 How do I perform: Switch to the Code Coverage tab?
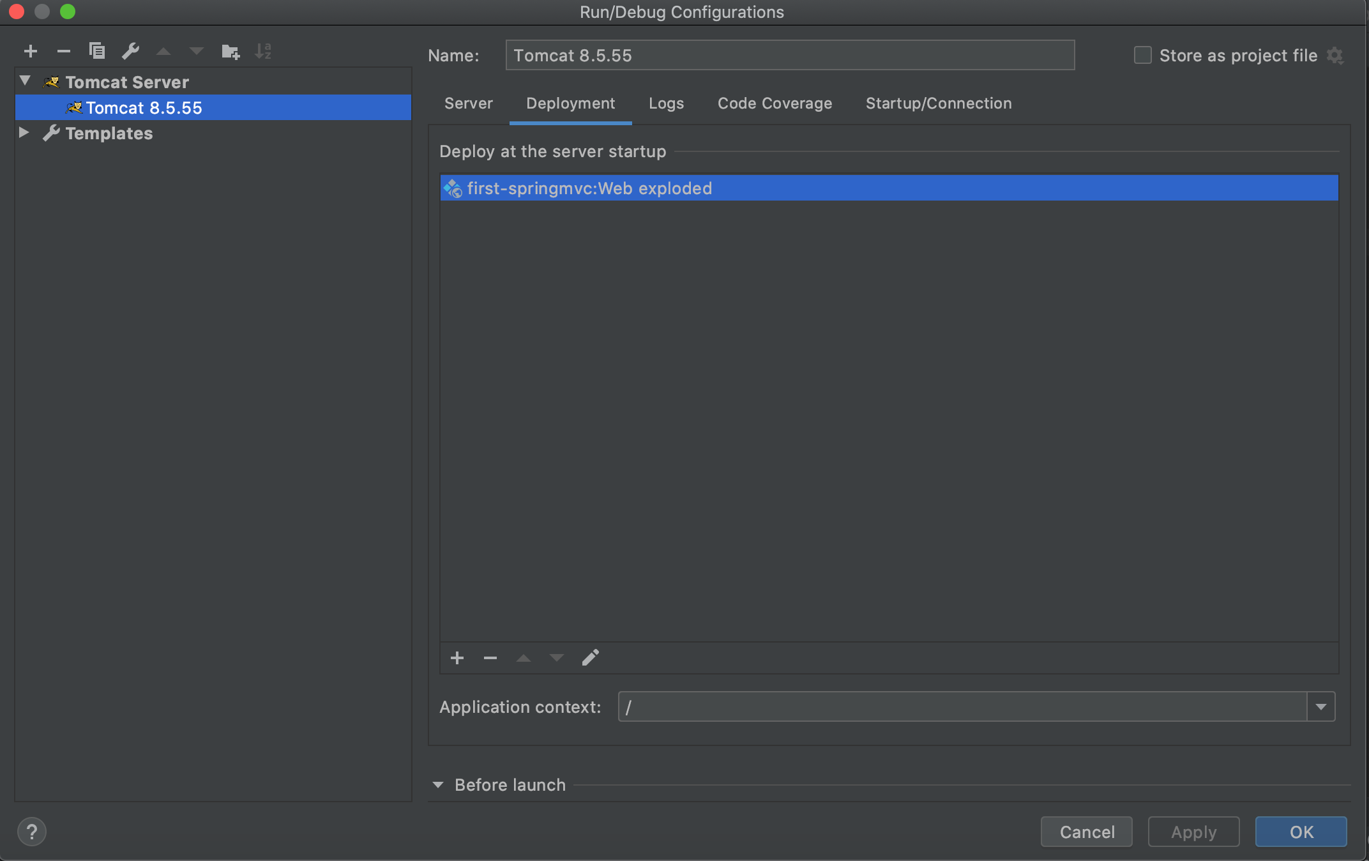point(775,103)
